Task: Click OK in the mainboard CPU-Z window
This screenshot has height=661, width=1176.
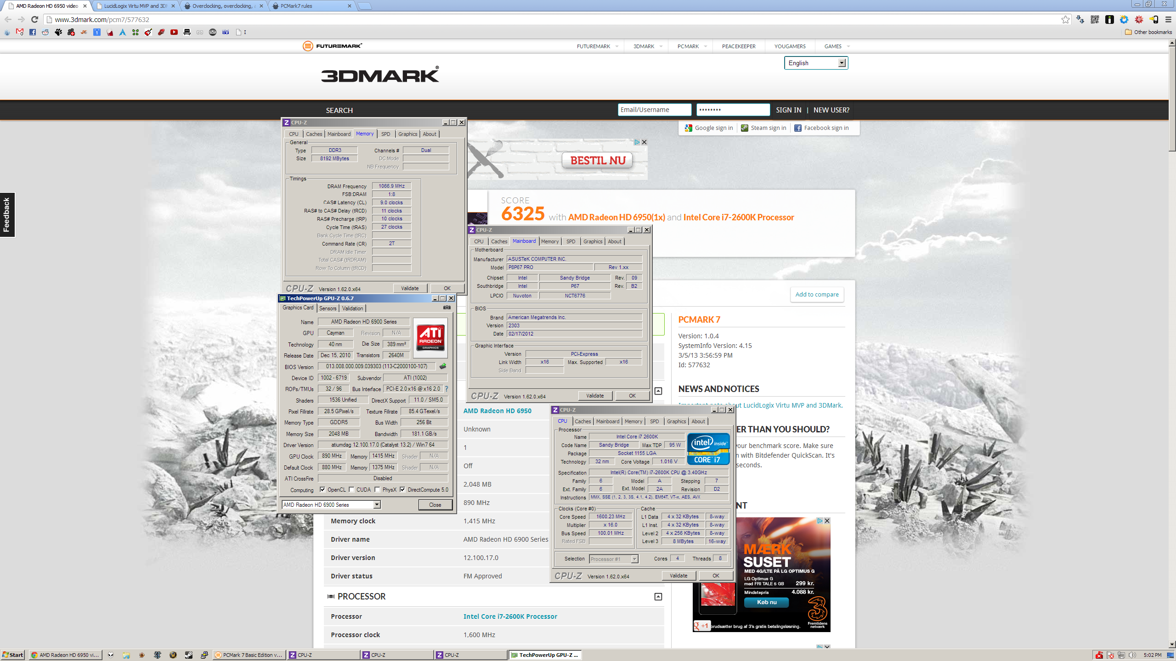Action: click(x=632, y=396)
